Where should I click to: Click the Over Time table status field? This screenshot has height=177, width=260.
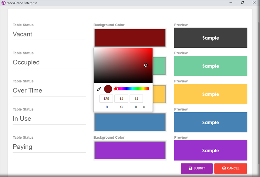click(x=49, y=91)
